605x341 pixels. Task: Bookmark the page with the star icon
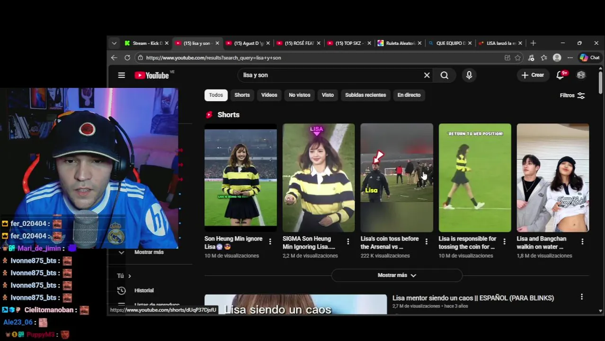coord(518,57)
